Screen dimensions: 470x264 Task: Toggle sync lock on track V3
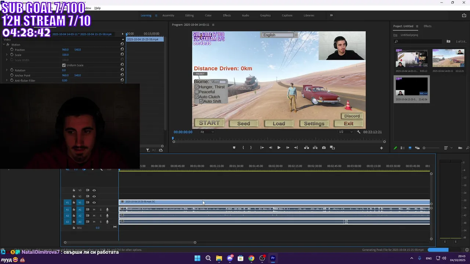click(87, 190)
